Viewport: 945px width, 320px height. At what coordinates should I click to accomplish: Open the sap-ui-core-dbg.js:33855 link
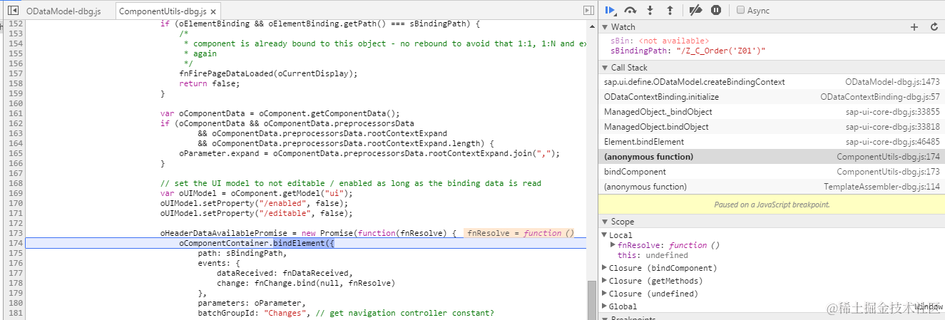893,112
